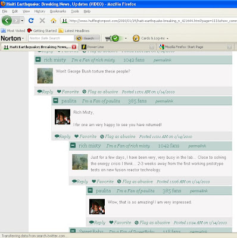The height and width of the screenshot is (238, 237).
Task: Go back with the green Back arrow
Action: [x=7, y=20]
